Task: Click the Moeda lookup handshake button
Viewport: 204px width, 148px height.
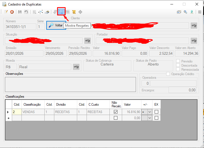Action: coord(76,67)
